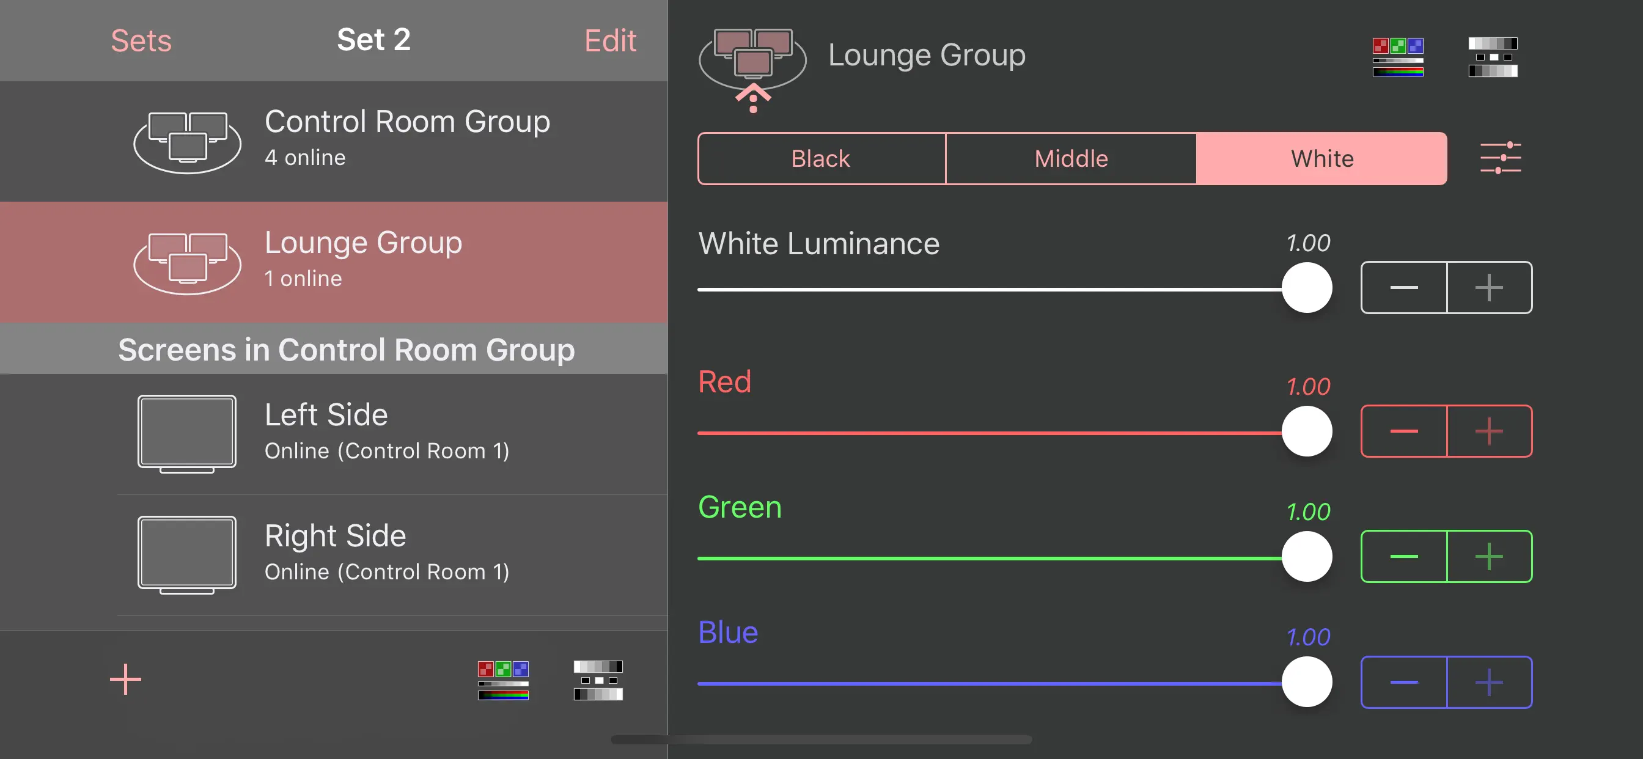
Task: Decrease the Green value with the minus stepper
Action: pyautogui.click(x=1404, y=556)
